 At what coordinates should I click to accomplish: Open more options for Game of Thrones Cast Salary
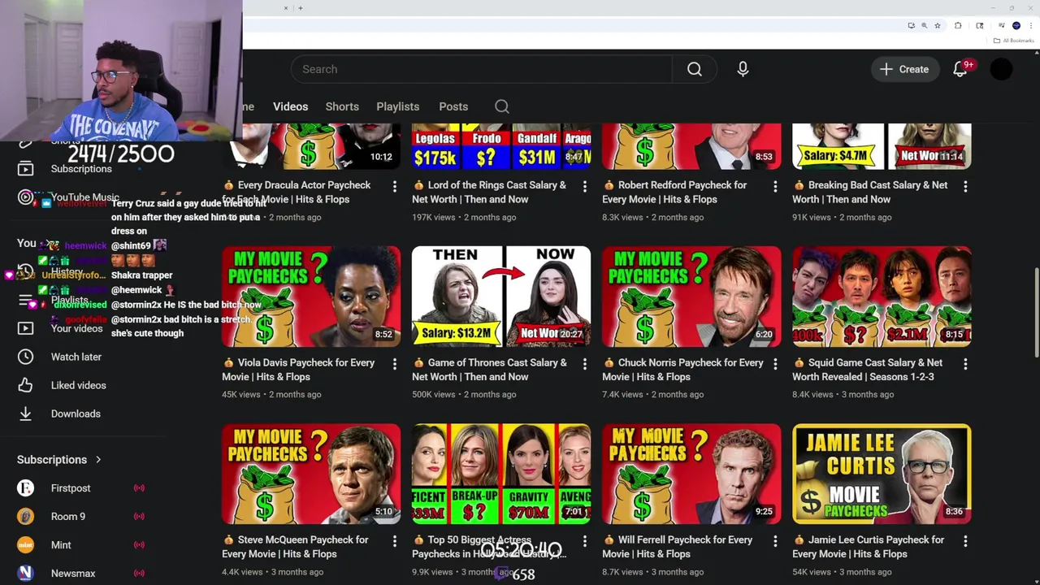[x=585, y=365]
